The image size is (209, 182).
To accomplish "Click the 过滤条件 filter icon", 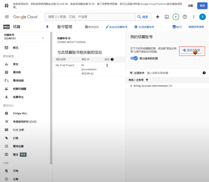I will pyautogui.click(x=131, y=73).
